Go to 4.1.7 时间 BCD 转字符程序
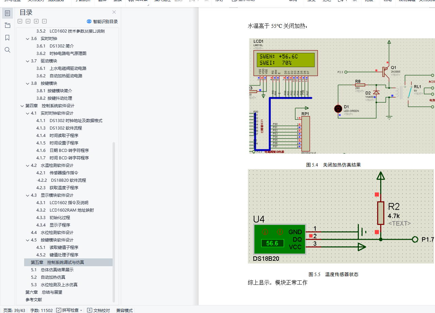Viewport: 435px width, 313px height. click(x=63, y=158)
